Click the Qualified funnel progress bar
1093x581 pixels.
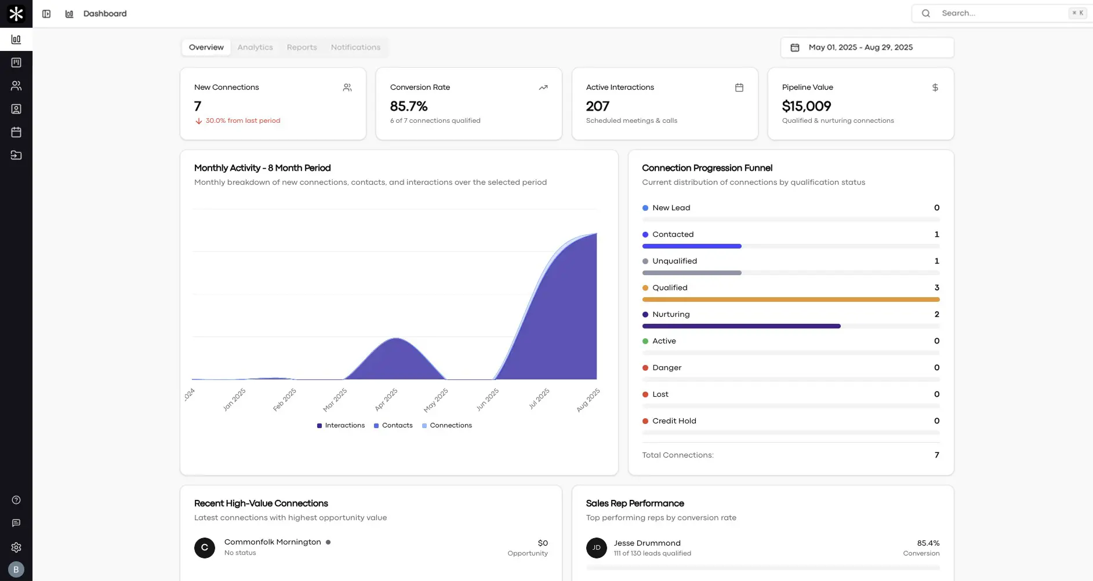[790, 299]
